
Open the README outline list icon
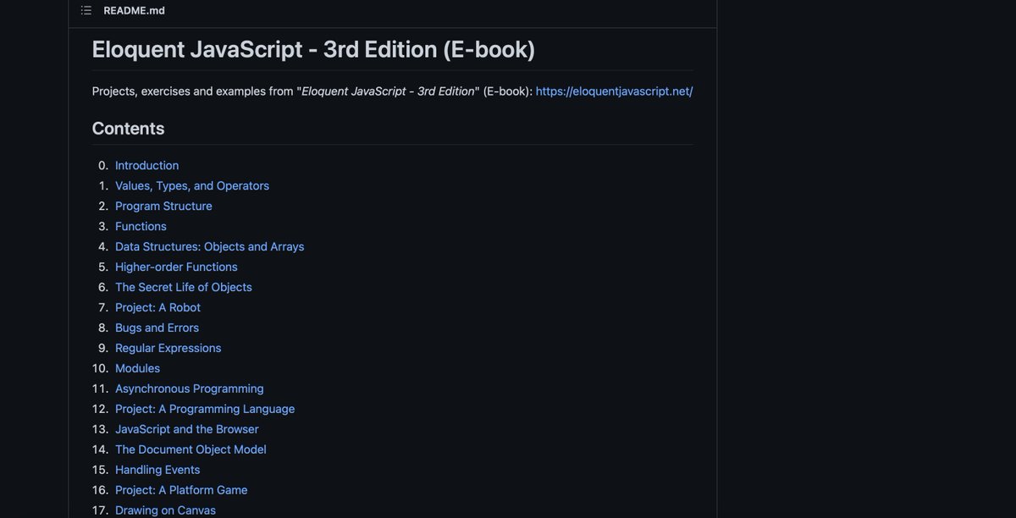pos(86,11)
